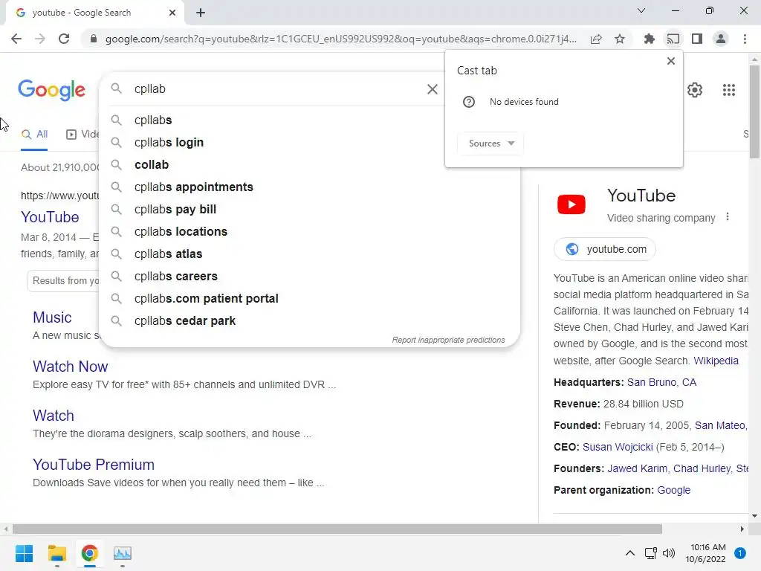This screenshot has height=571, width=761.
Task: Open a new tab with plus button
Action: 201,13
